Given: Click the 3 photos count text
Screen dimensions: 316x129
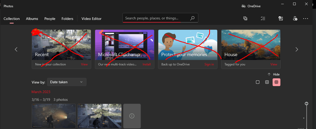Looking at the screenshot, I should pos(61,100).
